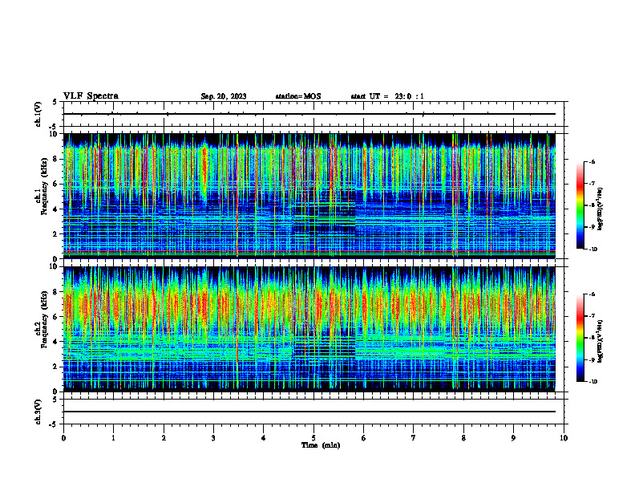Click the ch.2 color scale bar
The image size is (635, 491).
580,338
